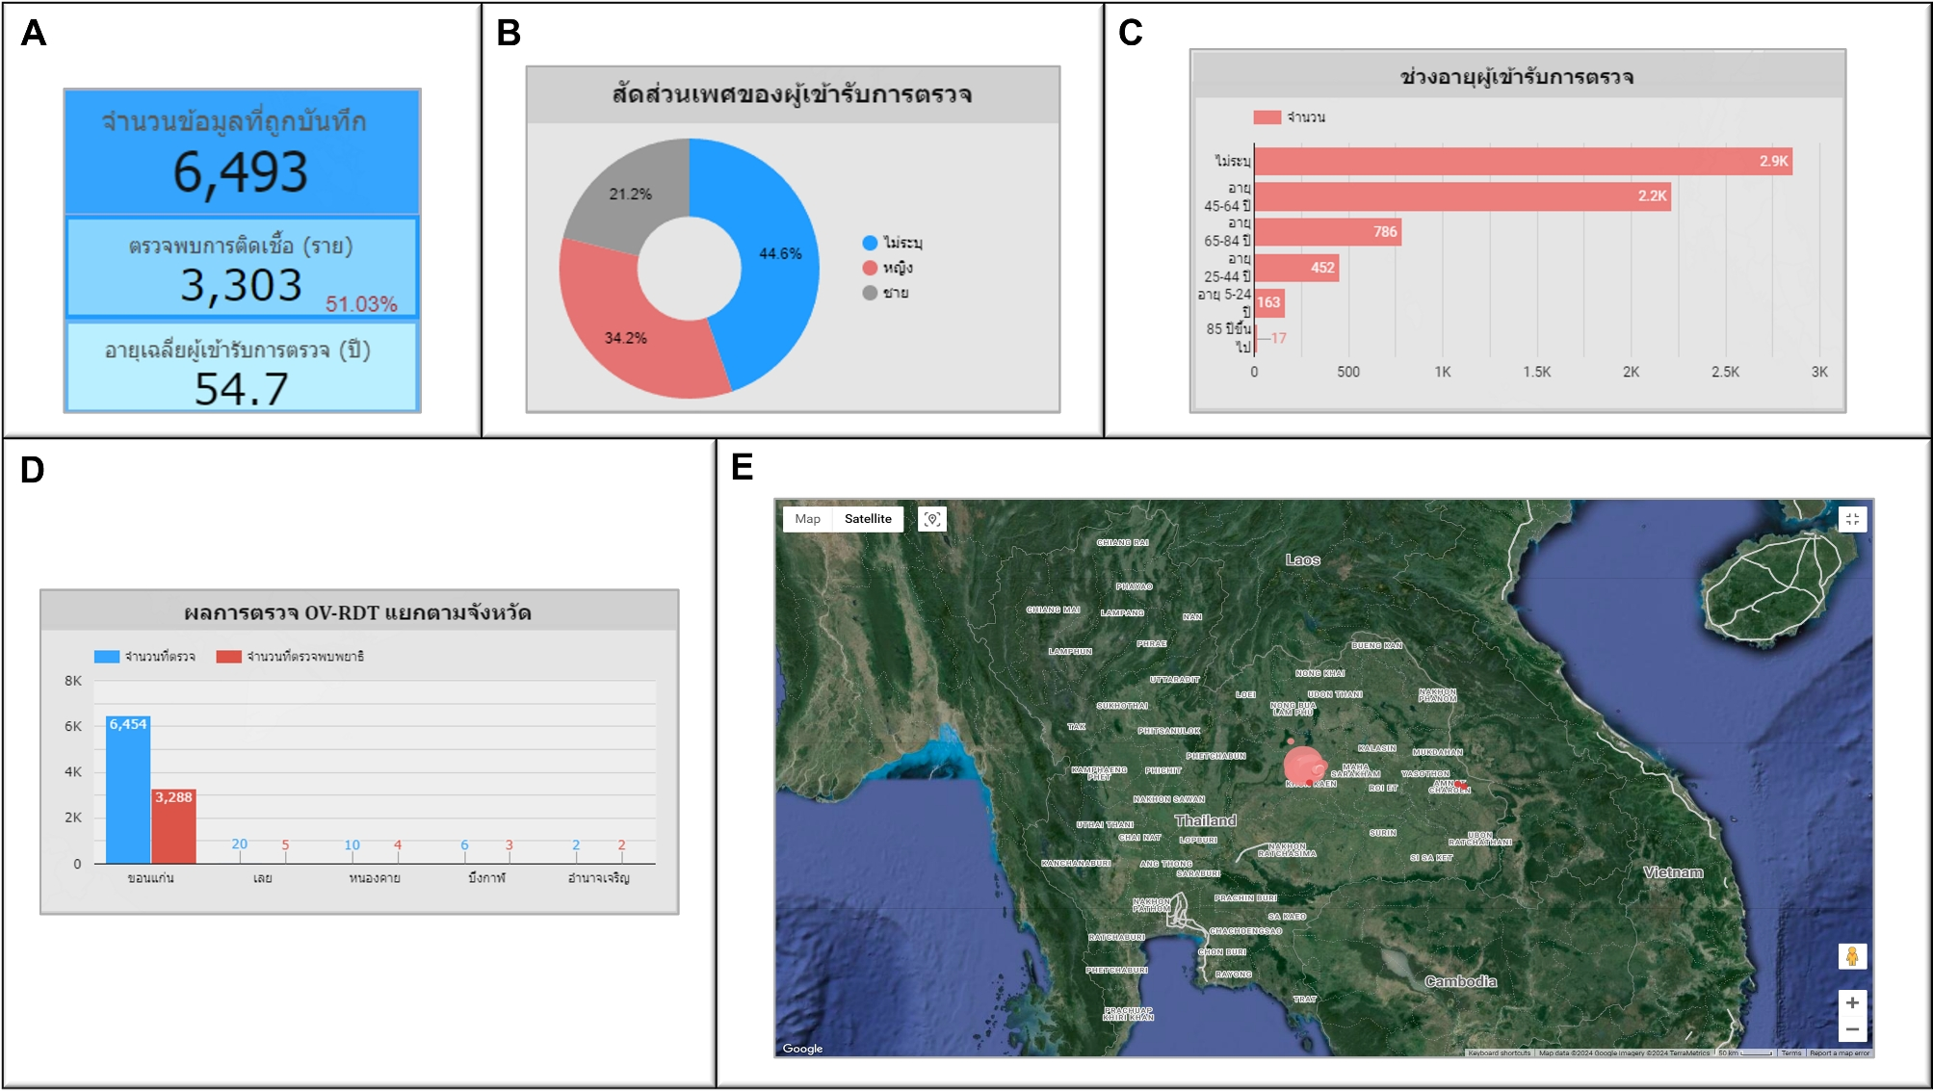Open the map Terms link
Image resolution: width=1933 pixels, height=1091 pixels.
click(1790, 1053)
